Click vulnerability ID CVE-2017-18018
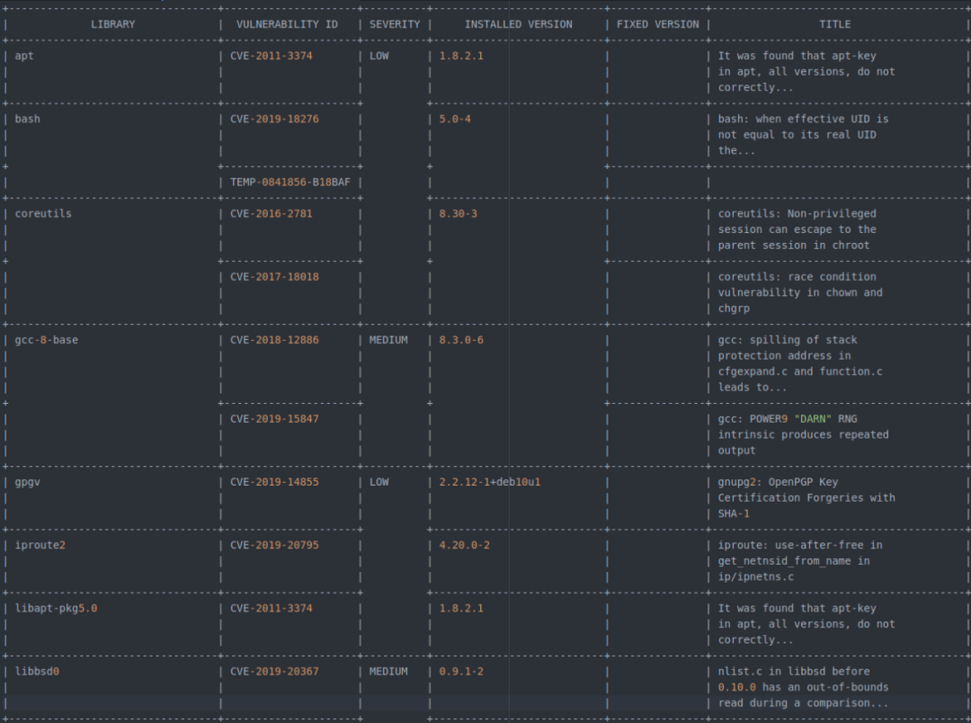 click(274, 277)
